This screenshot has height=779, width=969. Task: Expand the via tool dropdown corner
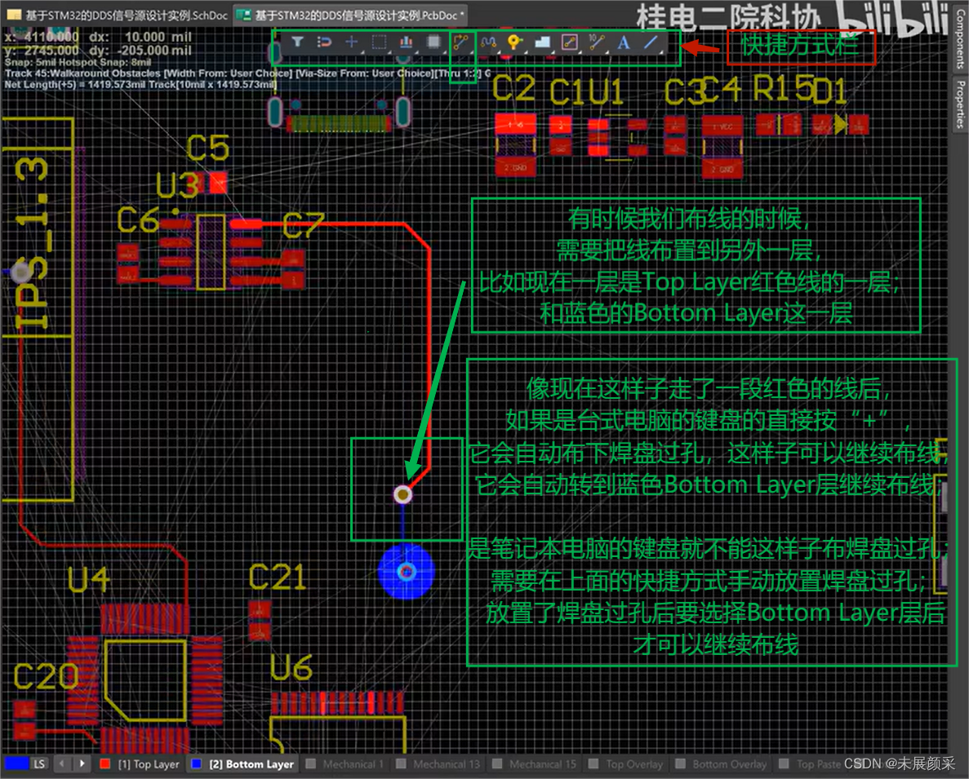525,52
